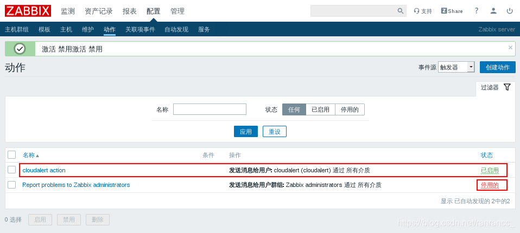Click the 删除 bulk button
The image size is (520, 233).
(x=98, y=219)
